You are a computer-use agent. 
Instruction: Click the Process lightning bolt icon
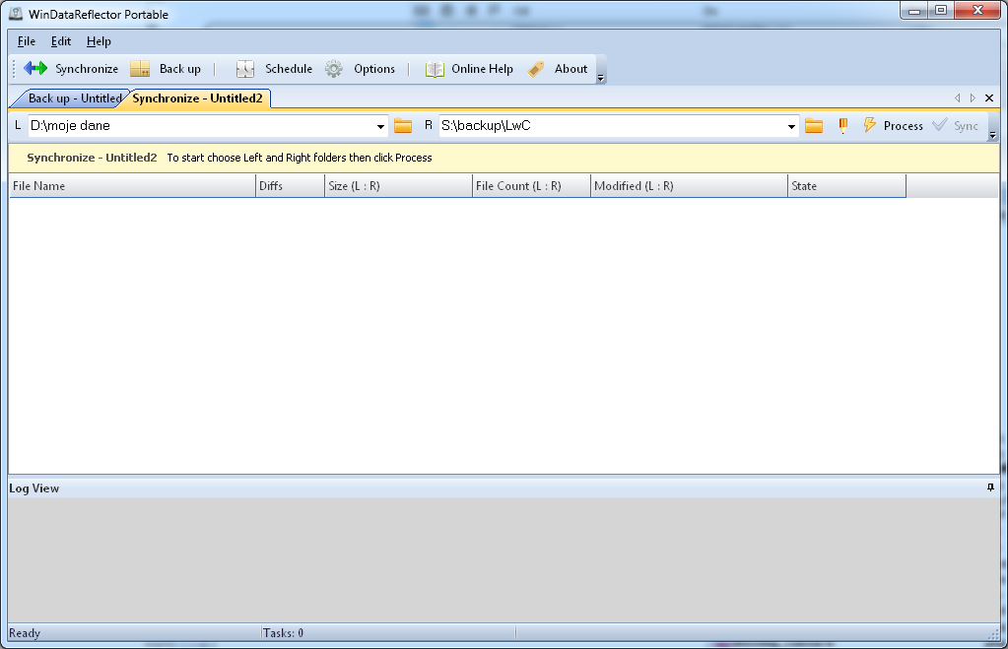tap(870, 125)
